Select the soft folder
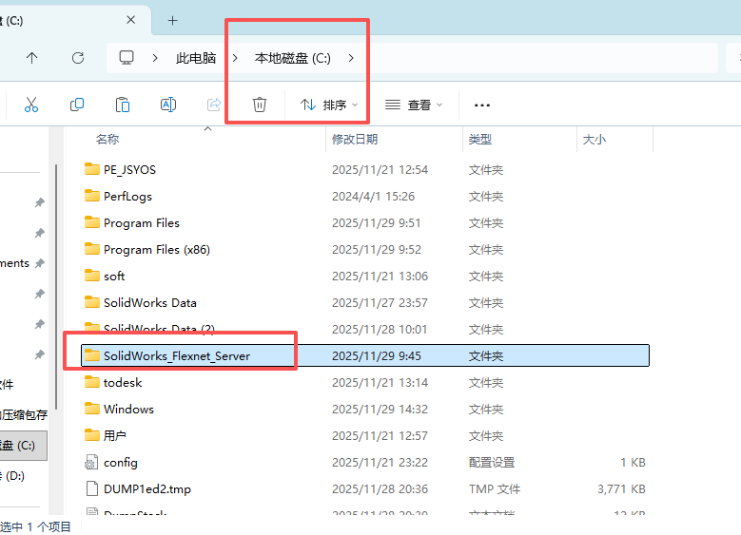This screenshot has width=741, height=535. [365, 277]
